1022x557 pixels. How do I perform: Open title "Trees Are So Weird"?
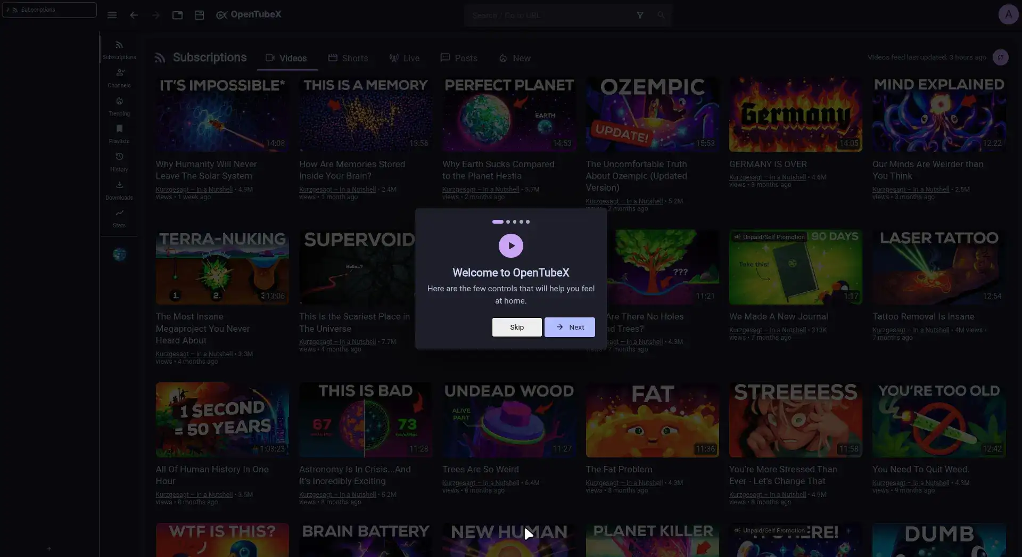pyautogui.click(x=481, y=469)
